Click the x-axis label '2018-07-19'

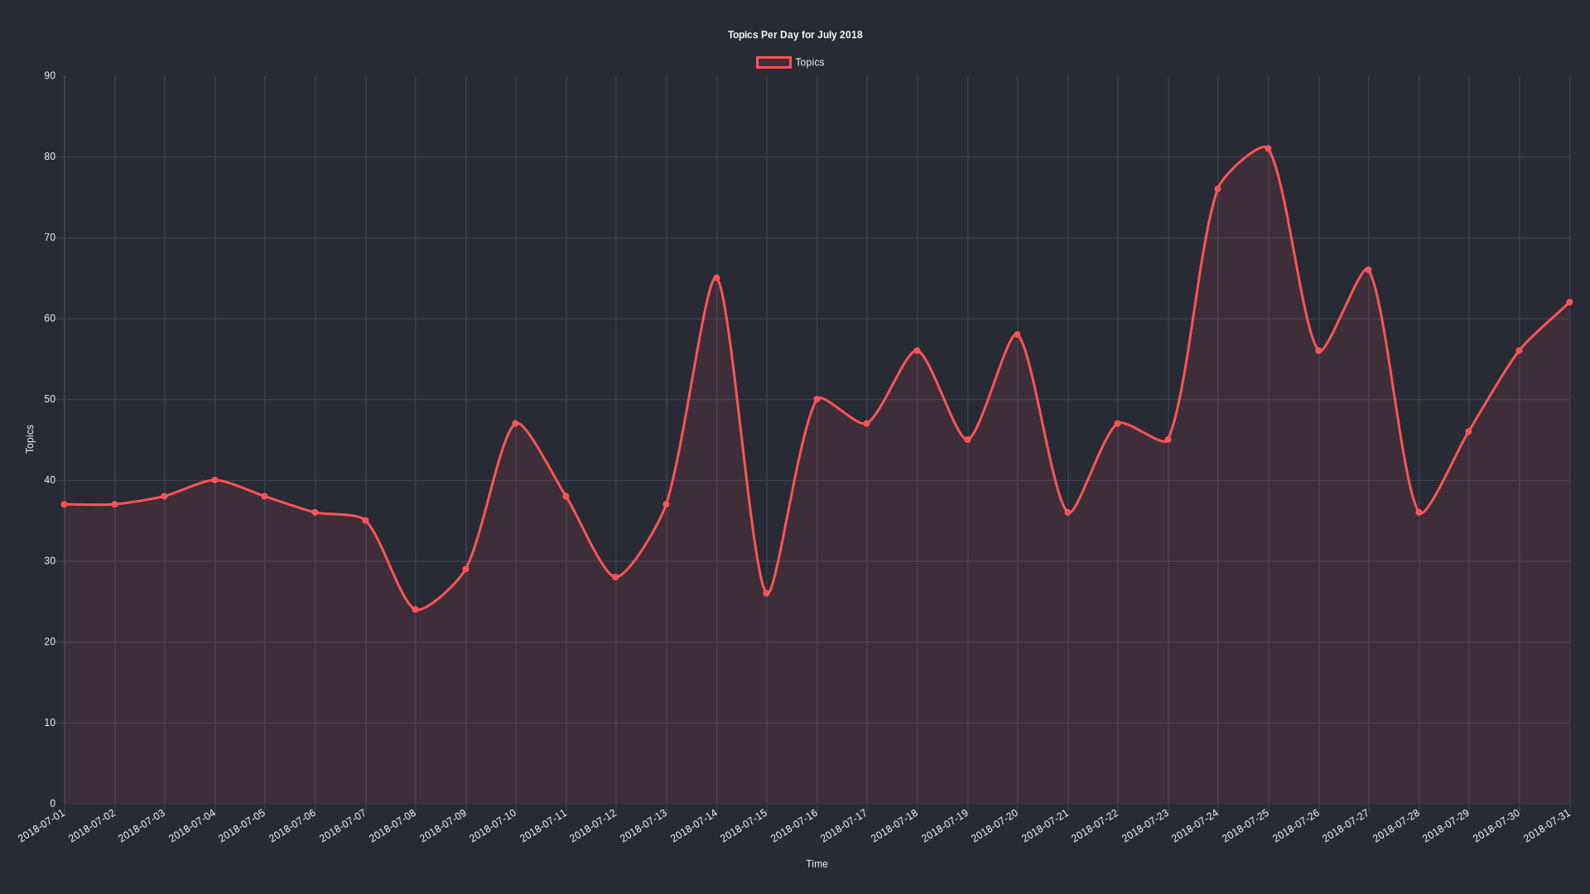945,826
